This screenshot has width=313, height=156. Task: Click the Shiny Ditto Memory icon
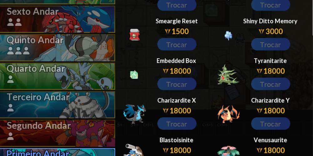228,36
